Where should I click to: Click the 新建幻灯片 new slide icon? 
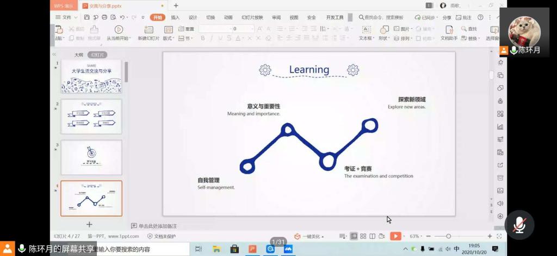pos(148,29)
